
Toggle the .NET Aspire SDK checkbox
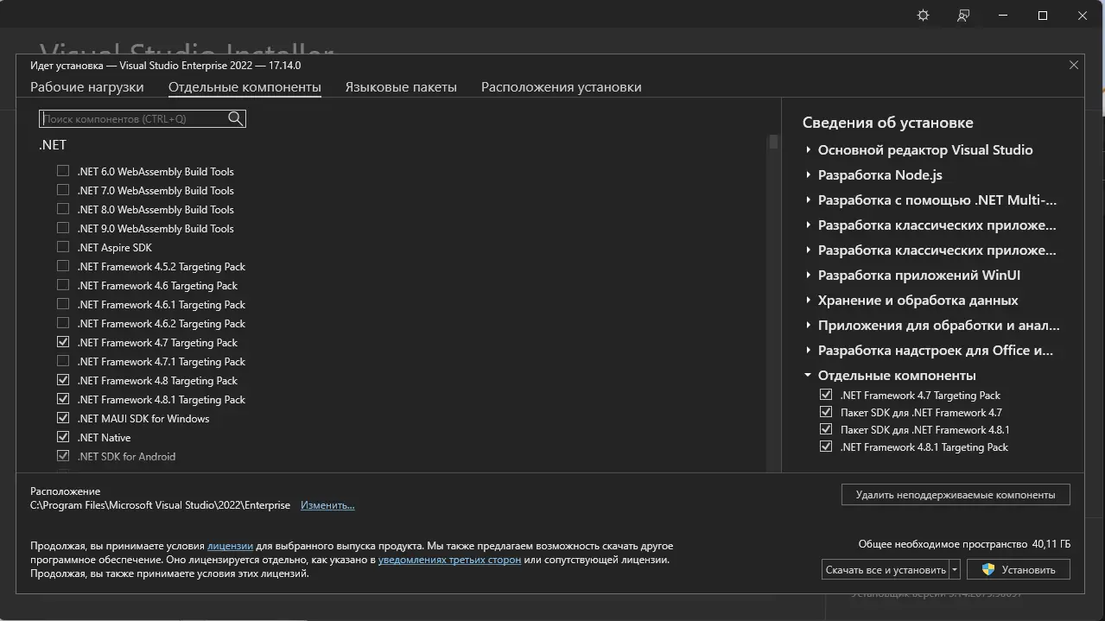pyautogui.click(x=63, y=247)
